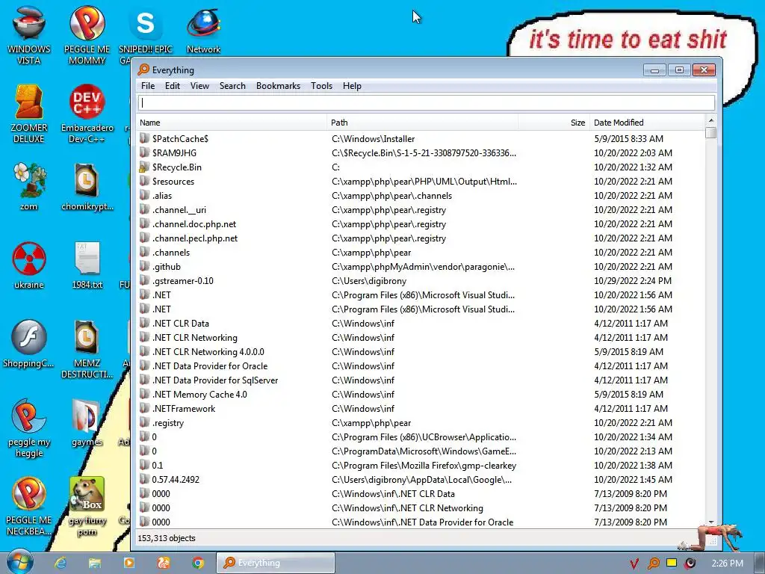Click the taskbar clock 2:26 PM
The image size is (765, 574).
727,564
